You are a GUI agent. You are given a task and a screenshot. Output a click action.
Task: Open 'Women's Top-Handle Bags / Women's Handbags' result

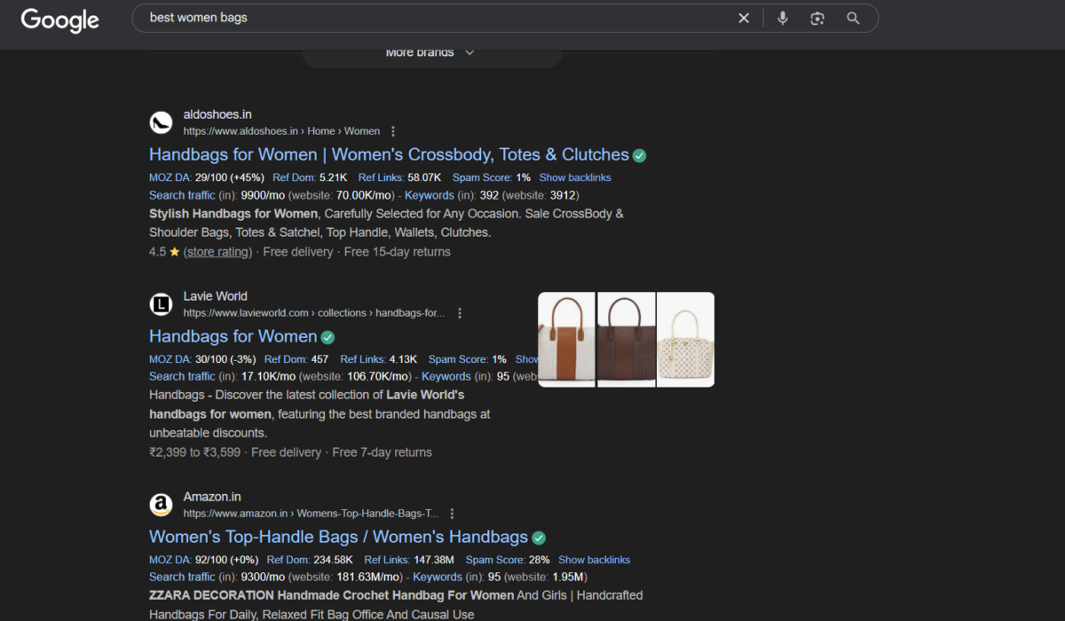point(338,537)
